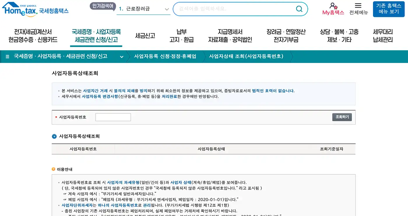Open 장려금·연말정산 전자기부금 menu

click(286, 36)
